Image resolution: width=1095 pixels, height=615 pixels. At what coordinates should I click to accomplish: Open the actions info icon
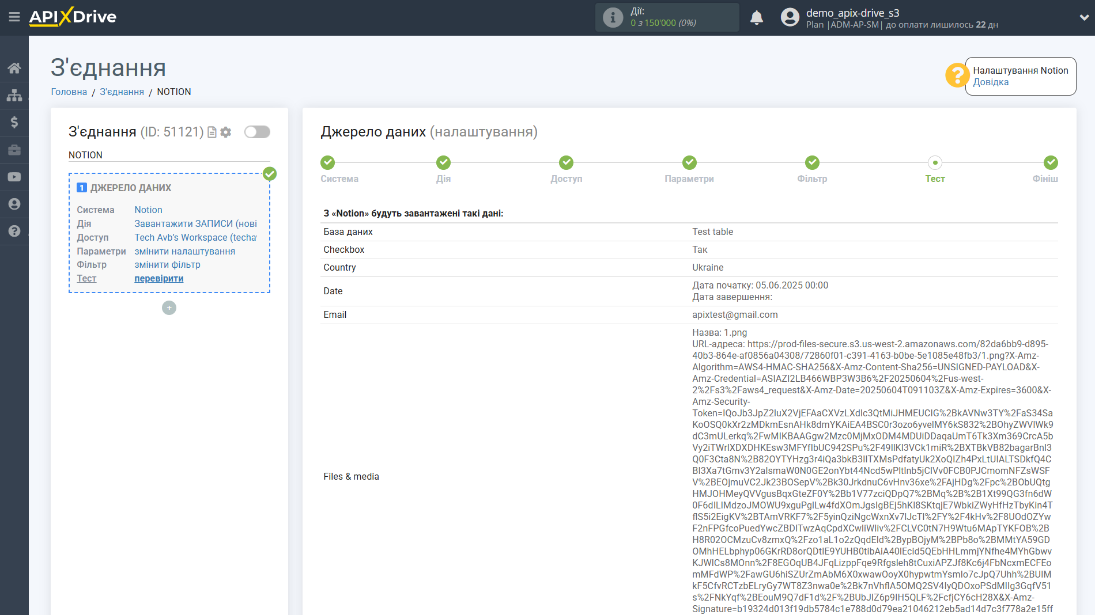click(613, 17)
